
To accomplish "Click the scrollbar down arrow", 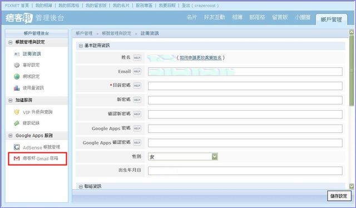I will pos(352,186).
